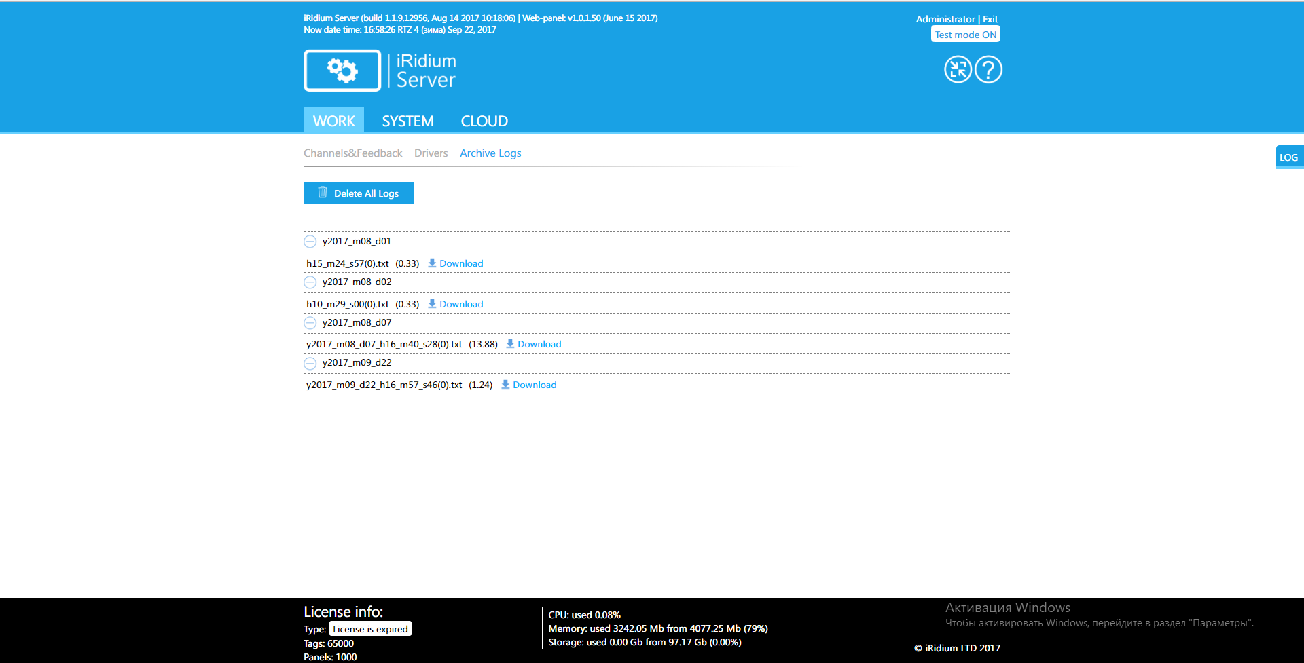Viewport: 1304px width, 663px height.
Task: Click the iRidium Server gear logo
Action: coord(342,70)
